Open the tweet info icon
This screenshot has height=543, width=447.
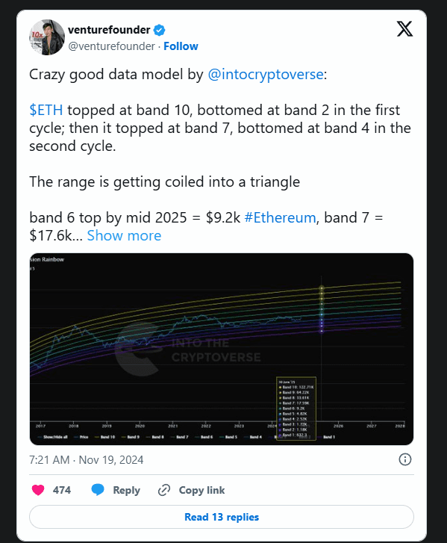(x=405, y=459)
